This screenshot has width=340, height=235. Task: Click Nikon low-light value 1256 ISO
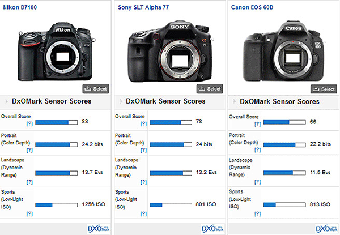[93, 204]
